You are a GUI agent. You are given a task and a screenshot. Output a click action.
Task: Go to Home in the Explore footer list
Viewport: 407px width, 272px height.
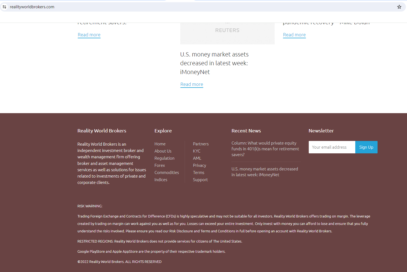(160, 144)
